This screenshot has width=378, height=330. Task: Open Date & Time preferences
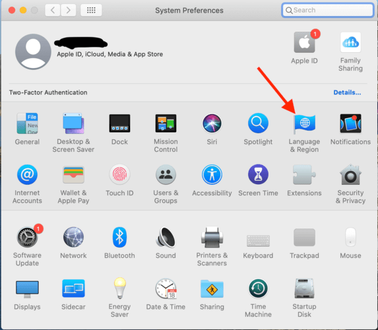point(166,288)
